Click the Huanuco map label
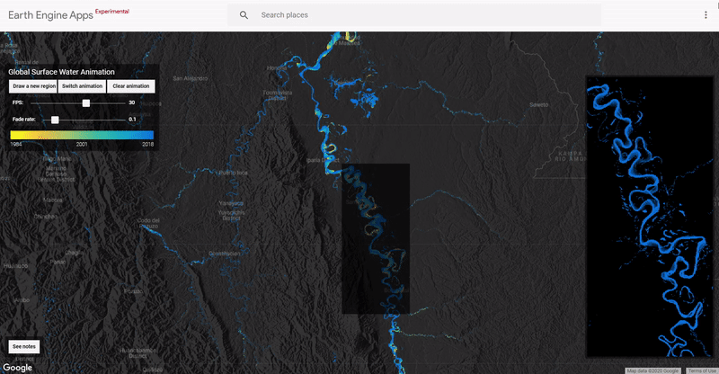 (x=15, y=266)
